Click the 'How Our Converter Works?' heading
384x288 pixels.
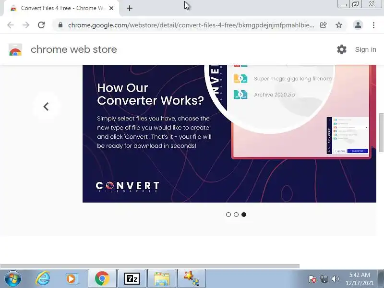pos(150,94)
